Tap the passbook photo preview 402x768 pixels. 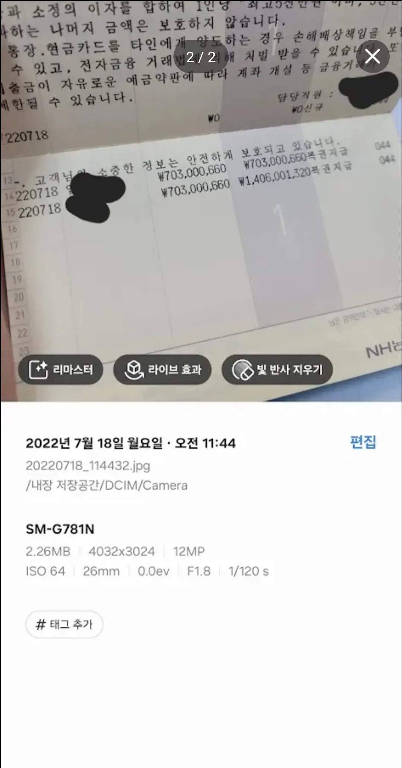(201, 201)
